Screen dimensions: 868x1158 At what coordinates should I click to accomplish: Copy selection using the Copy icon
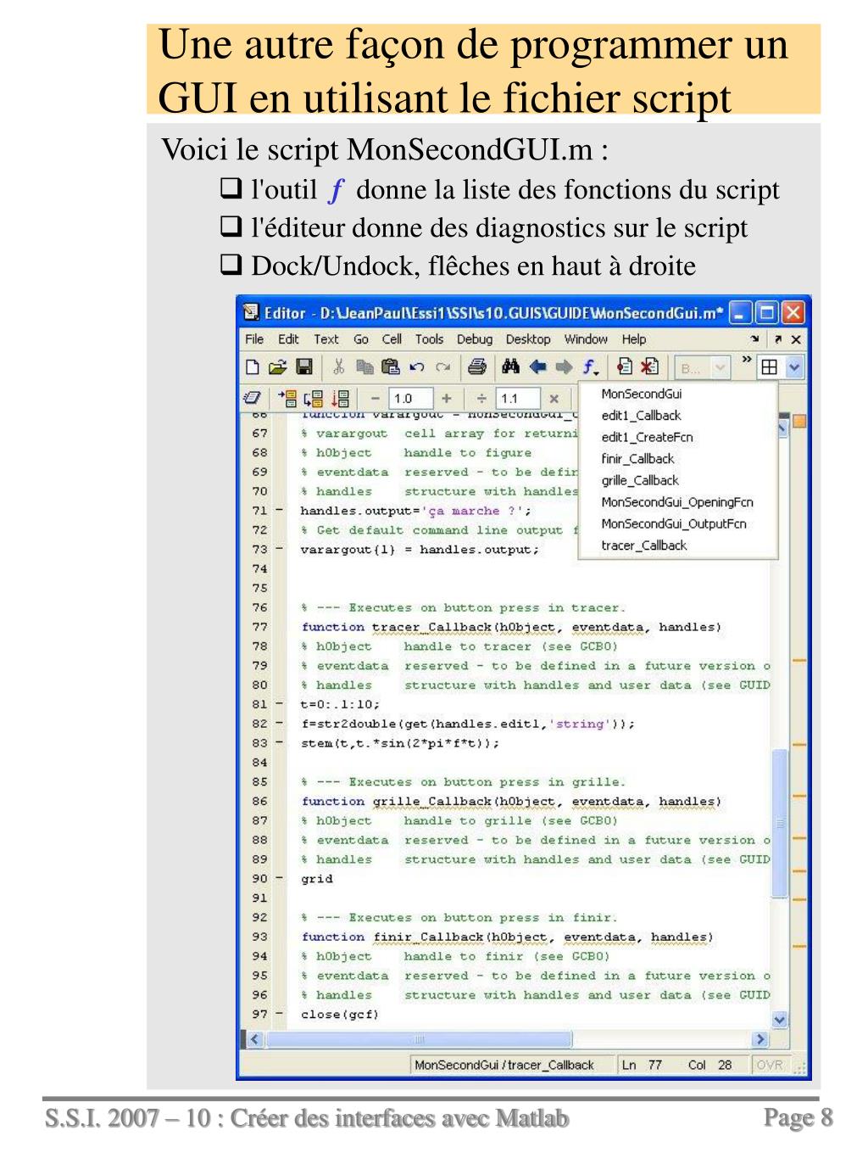point(364,367)
